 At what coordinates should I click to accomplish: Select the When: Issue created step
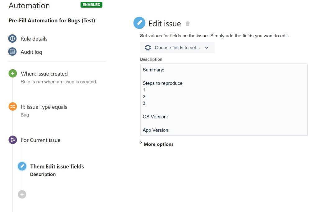(x=44, y=74)
